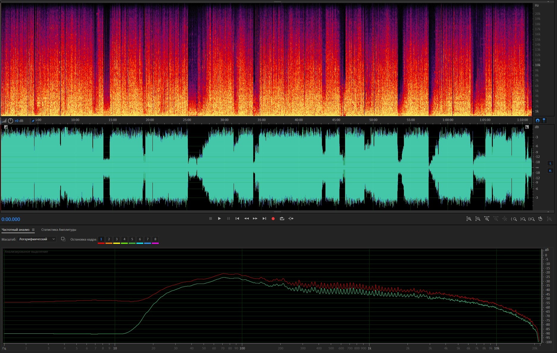Click the red Record button
This screenshot has width=557, height=353.
click(273, 219)
